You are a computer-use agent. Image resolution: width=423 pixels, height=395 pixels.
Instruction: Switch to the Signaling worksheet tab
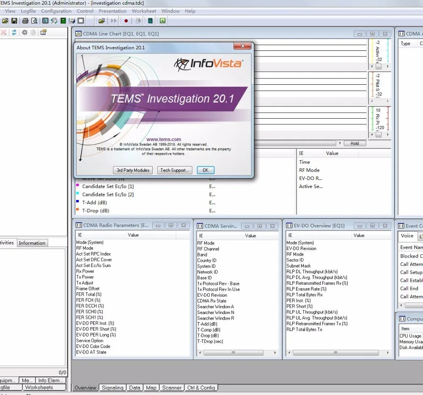(x=113, y=388)
